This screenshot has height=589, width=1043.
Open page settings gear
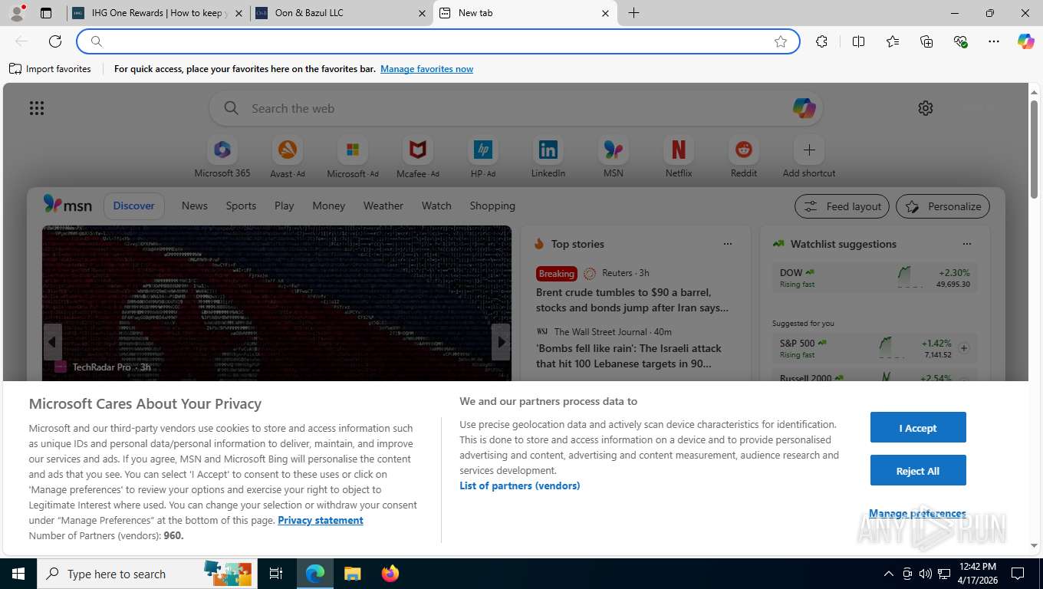tap(926, 108)
